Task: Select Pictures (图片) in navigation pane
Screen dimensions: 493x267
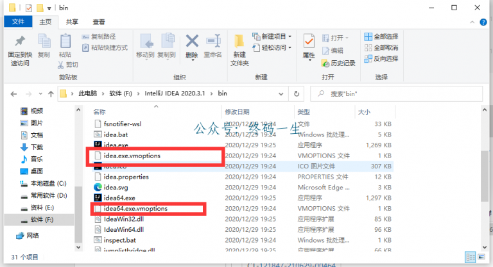Action: [x=31, y=123]
